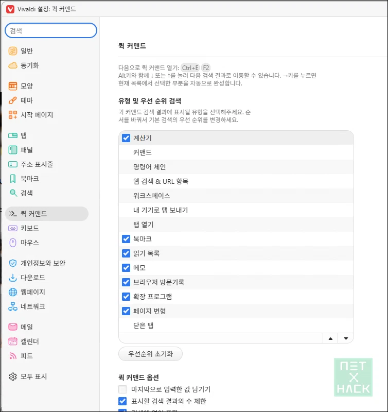This screenshot has width=388, height=412.
Task: Open the 키보드 settings icon
Action: (12, 228)
